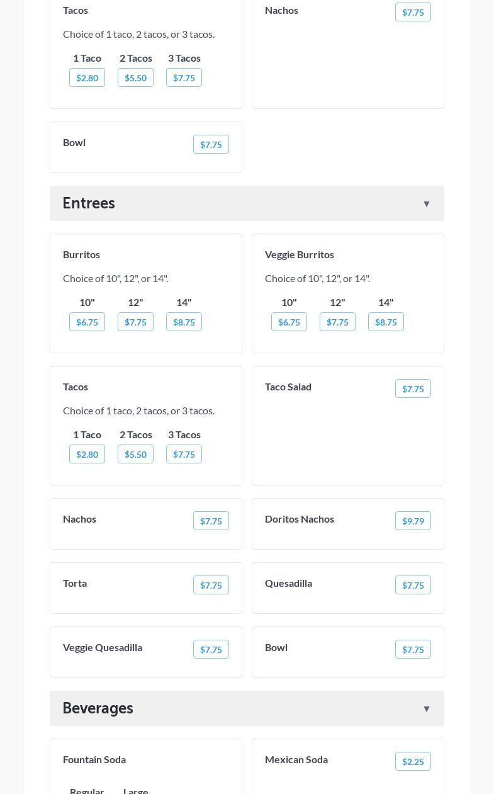
Task: Select the $6.75 10" Burritos price
Action: [87, 322]
